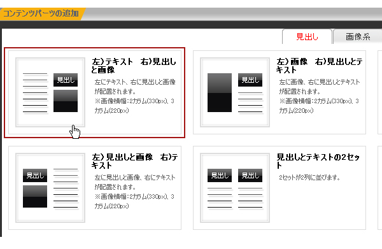Click the title 左)見出しと画像 右)テキスト
Viewport: 382px width, 249px height.
[135, 161]
